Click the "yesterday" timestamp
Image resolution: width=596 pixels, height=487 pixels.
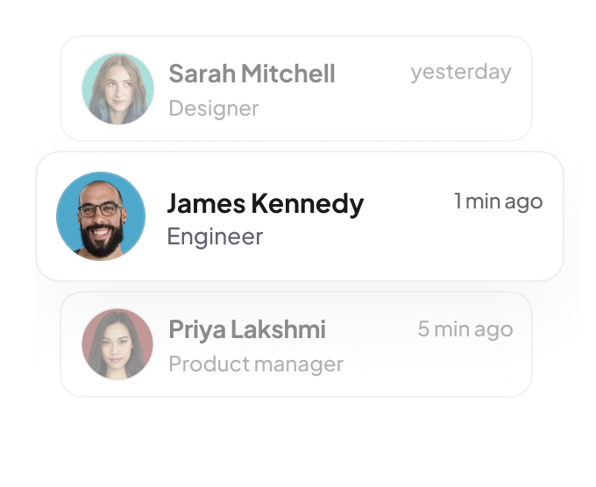[x=460, y=72]
